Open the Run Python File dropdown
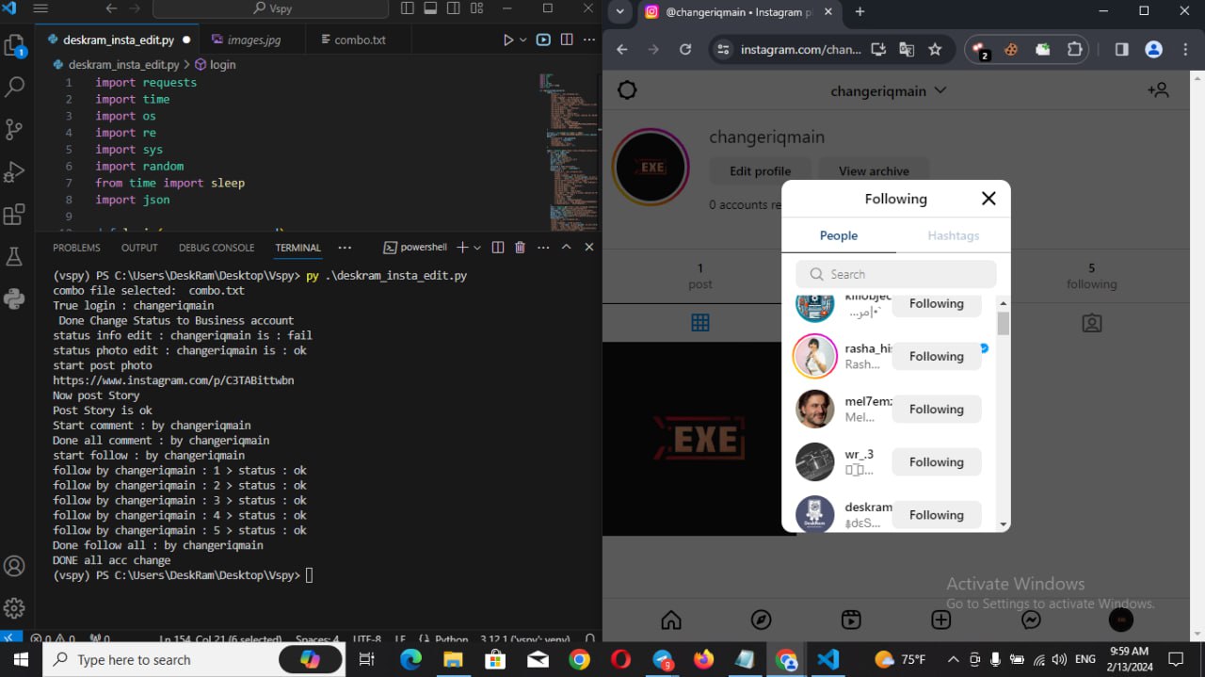Image resolution: width=1205 pixels, height=677 pixels. coord(522,40)
